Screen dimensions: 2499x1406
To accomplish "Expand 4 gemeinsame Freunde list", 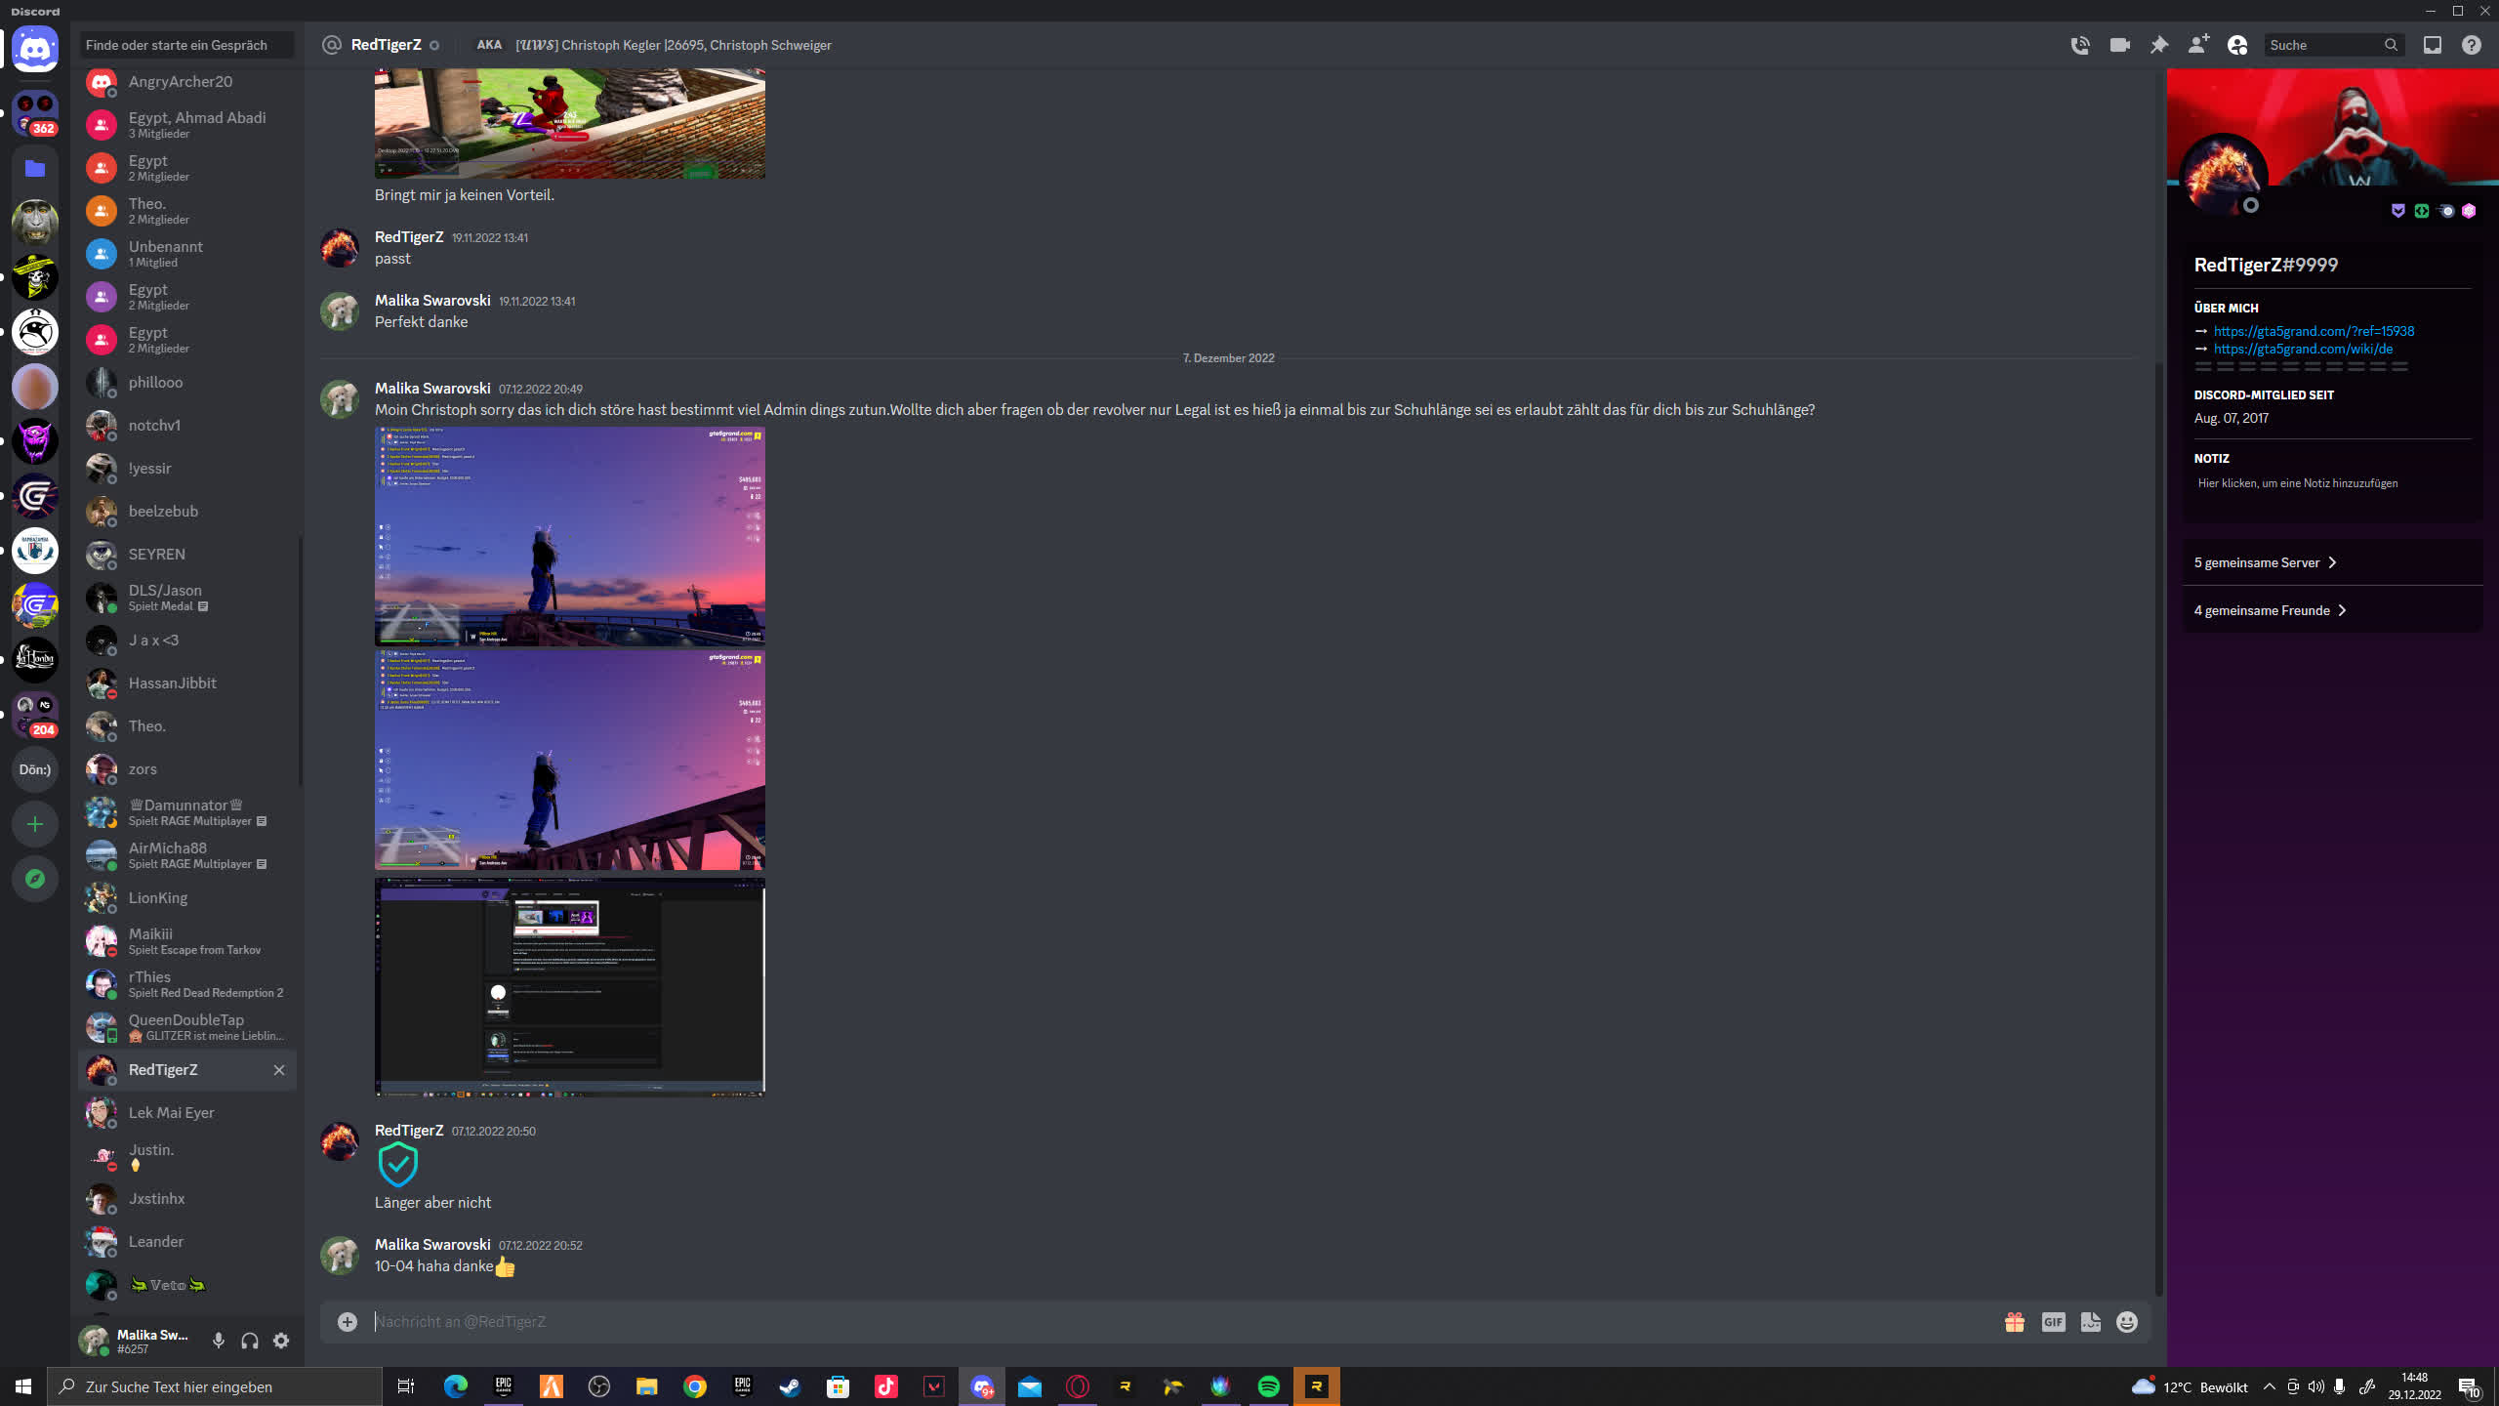I will pos(2270,610).
